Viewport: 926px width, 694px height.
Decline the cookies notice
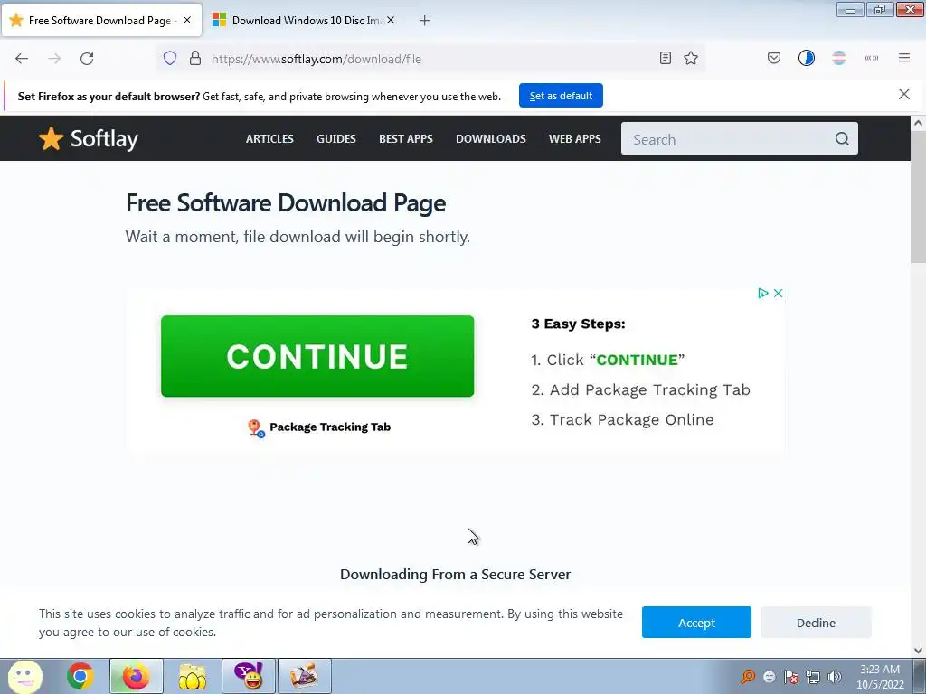[816, 622]
